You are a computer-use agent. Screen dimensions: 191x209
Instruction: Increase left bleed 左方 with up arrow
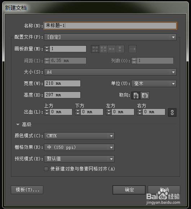point(109,110)
